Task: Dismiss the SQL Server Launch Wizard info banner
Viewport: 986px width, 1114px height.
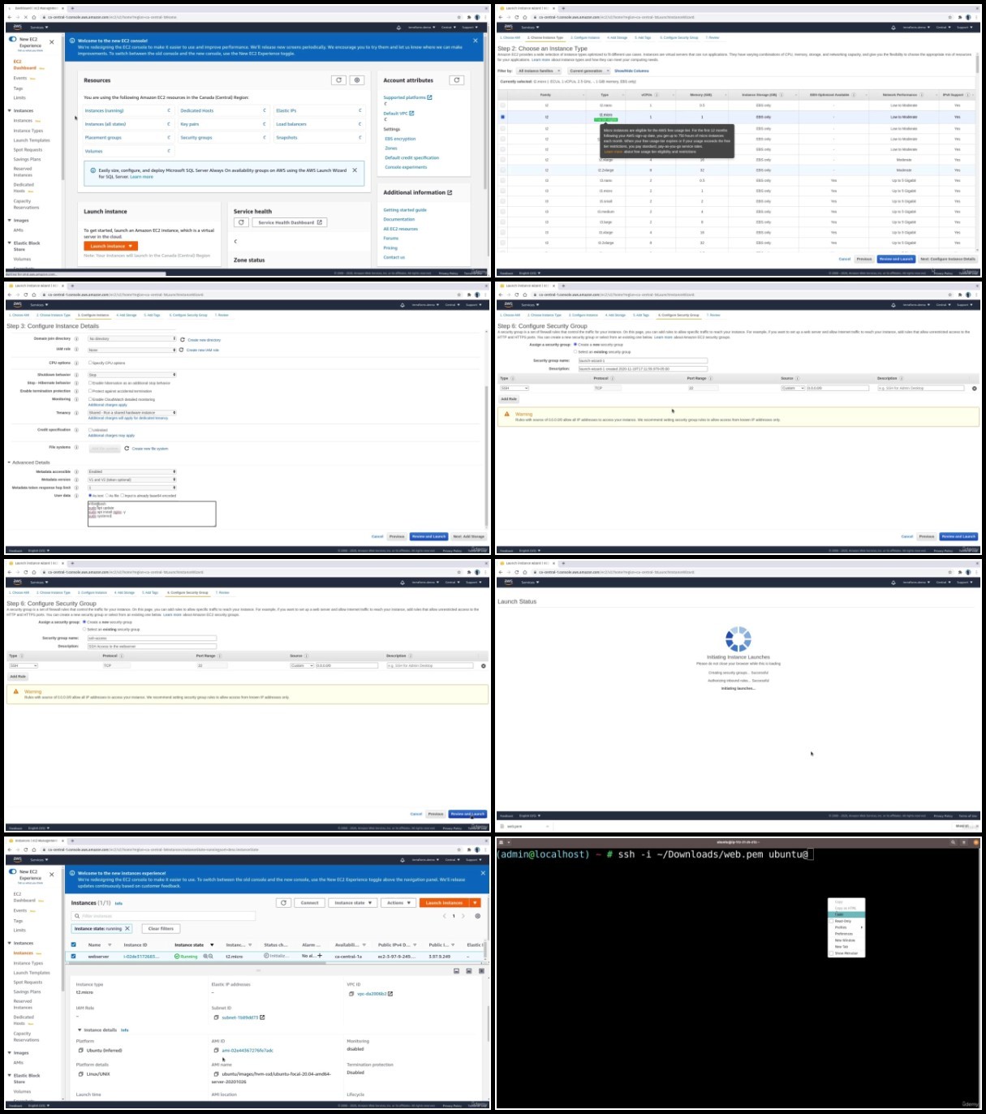Action: point(355,170)
